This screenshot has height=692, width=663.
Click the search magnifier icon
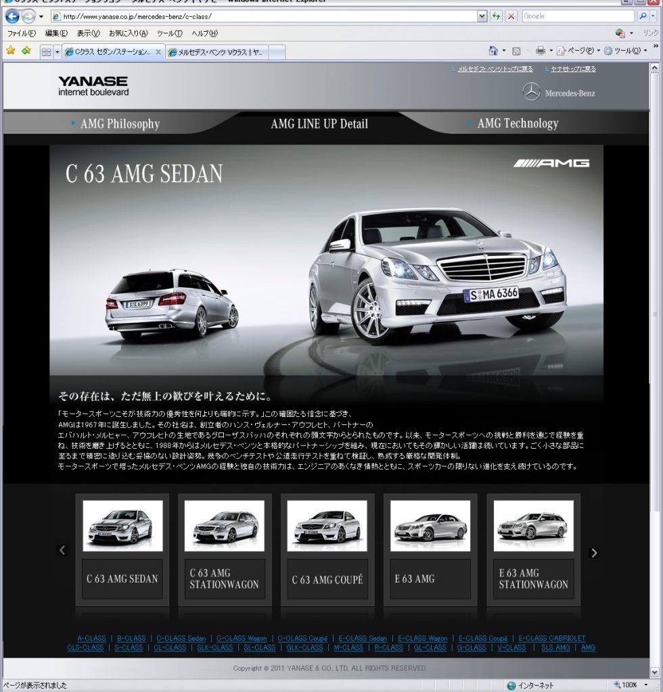tap(642, 16)
